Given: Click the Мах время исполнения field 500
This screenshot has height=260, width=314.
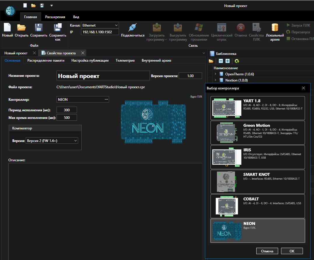Looking at the screenshot, I should tap(67, 117).
